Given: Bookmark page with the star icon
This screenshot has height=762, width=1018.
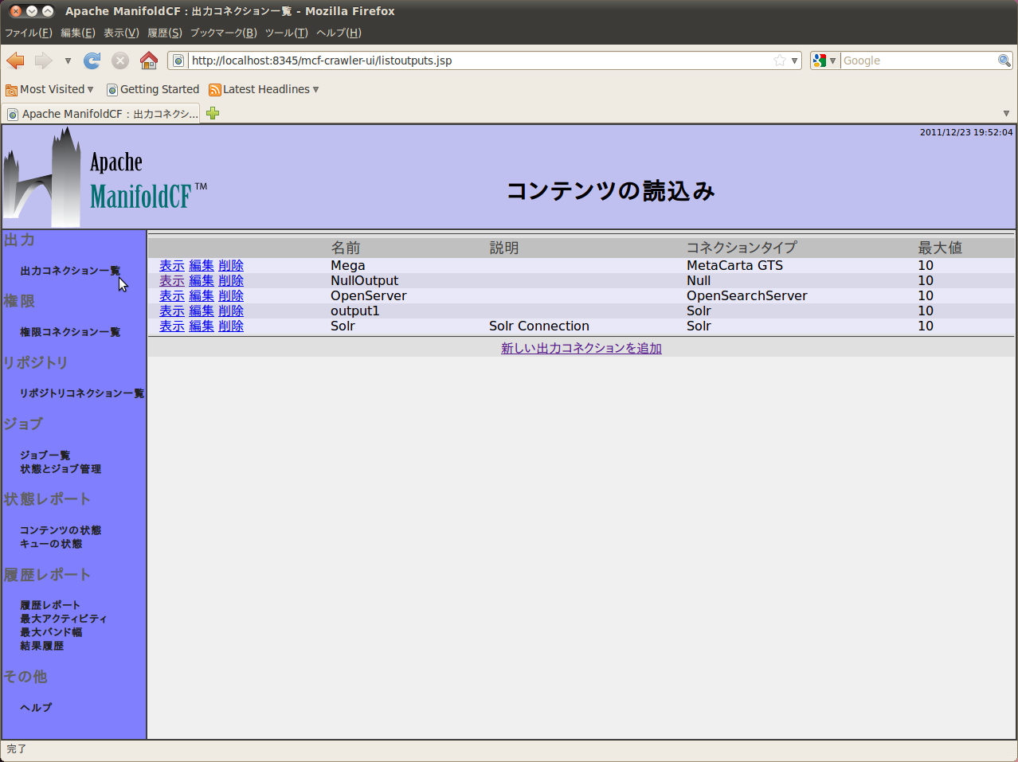Looking at the screenshot, I should click(779, 61).
